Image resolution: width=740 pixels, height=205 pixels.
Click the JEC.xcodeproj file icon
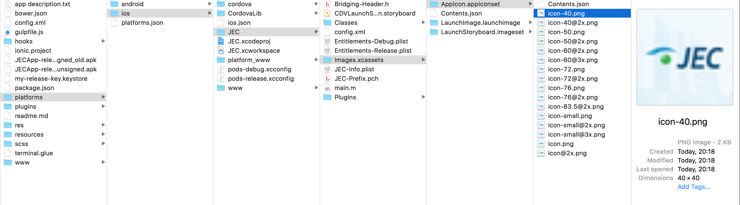[221, 41]
